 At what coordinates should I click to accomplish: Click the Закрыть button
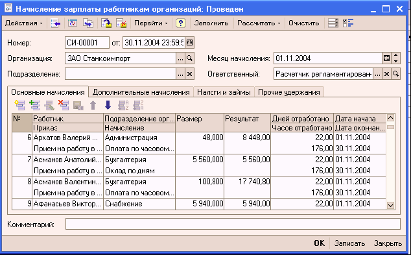tap(388, 243)
